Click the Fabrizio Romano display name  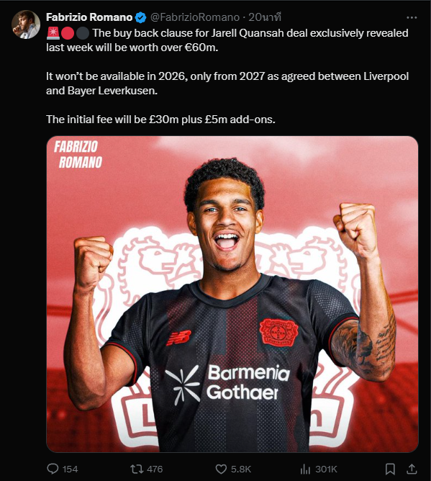(89, 17)
